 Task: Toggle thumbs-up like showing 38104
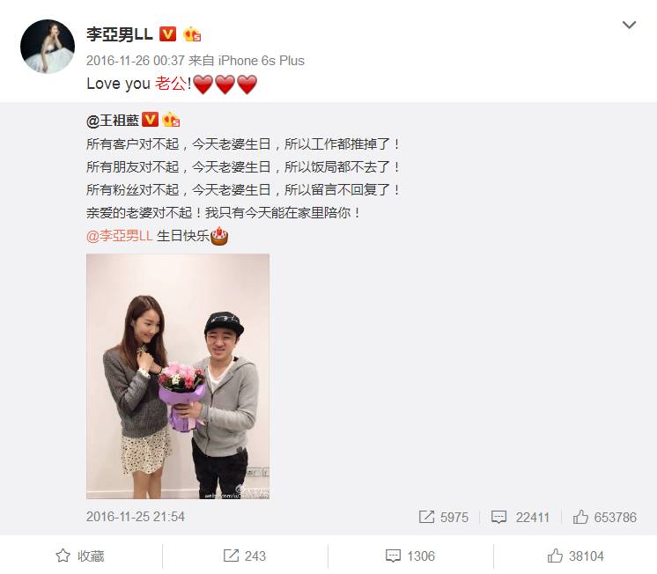tap(575, 556)
